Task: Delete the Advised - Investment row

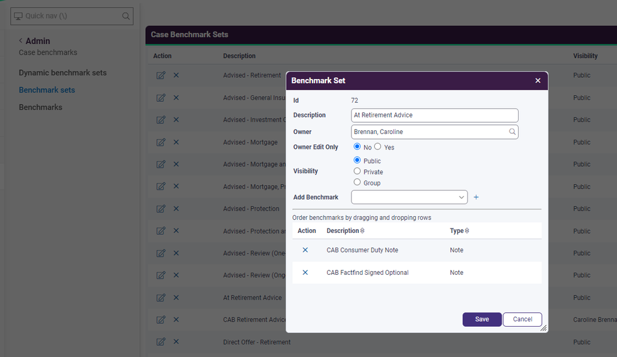Action: (x=176, y=120)
